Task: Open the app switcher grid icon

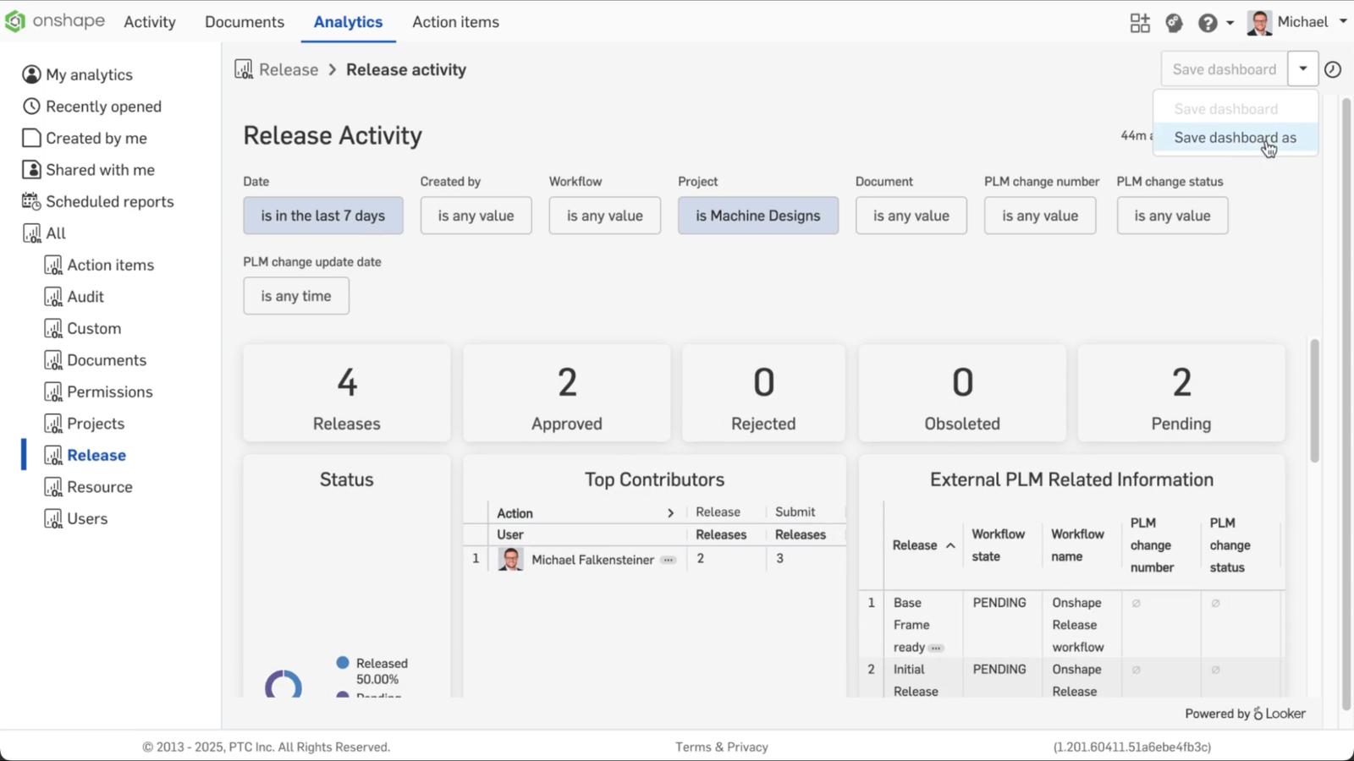Action: click(x=1139, y=23)
